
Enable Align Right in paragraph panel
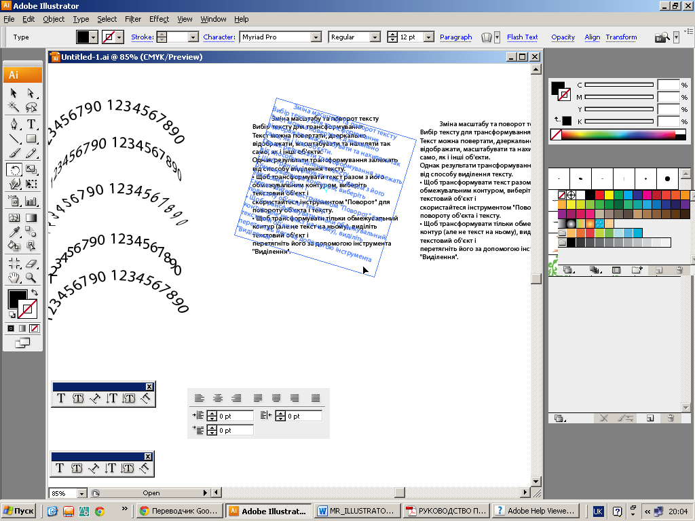click(x=236, y=398)
